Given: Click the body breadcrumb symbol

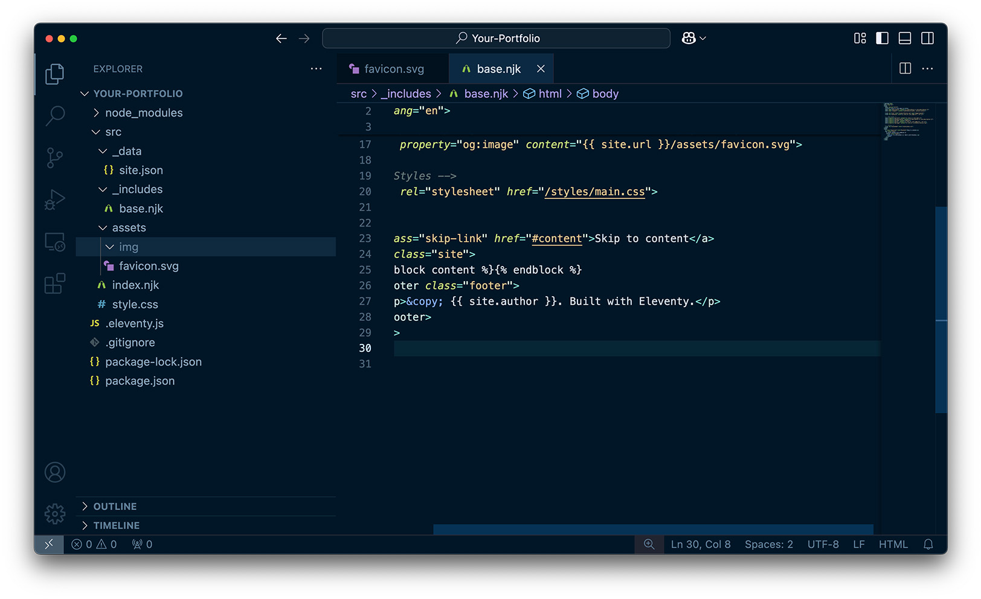Looking at the screenshot, I should pos(598,94).
